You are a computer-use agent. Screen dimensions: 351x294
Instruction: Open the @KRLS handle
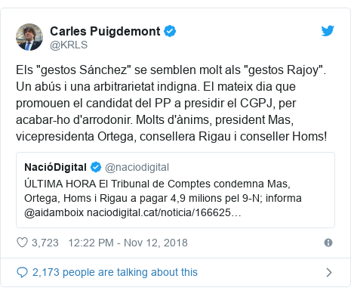pyautogui.click(x=69, y=45)
